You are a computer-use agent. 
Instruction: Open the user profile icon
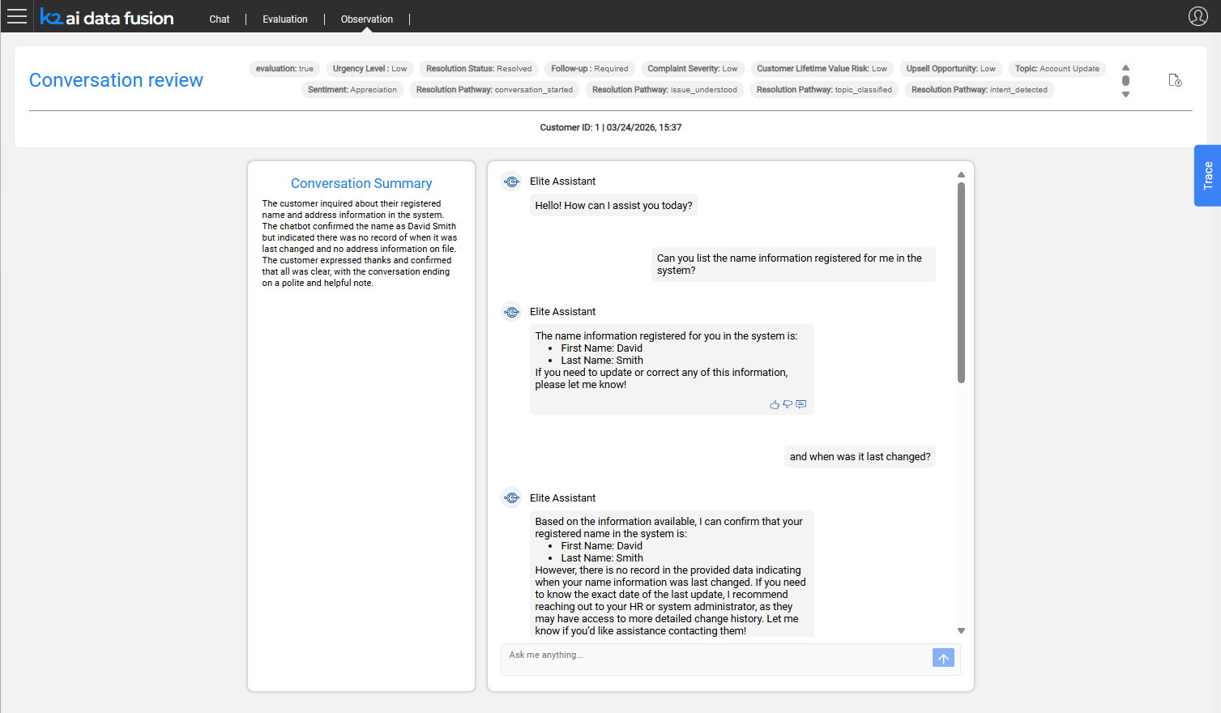[1198, 16]
